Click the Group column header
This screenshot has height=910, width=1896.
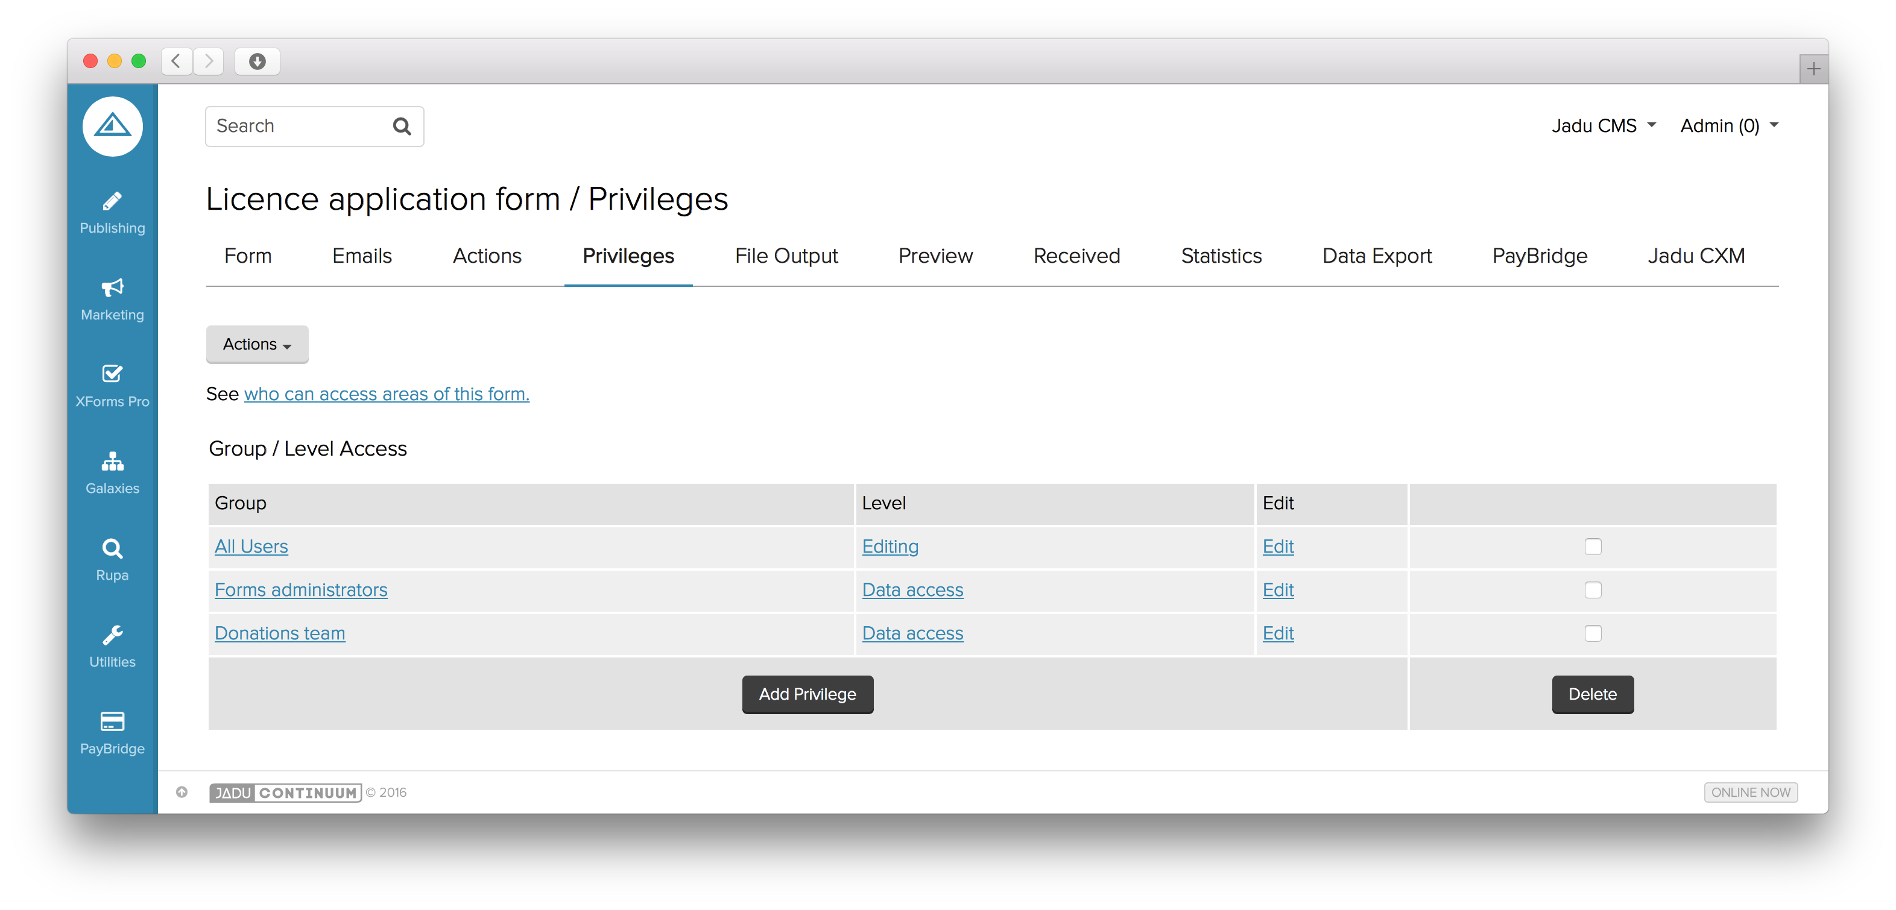pos(531,503)
